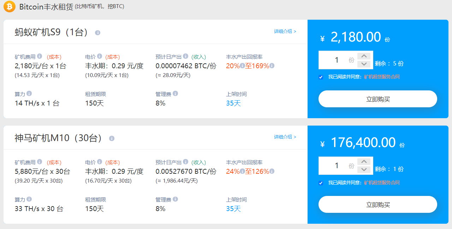Click the (≈ 28.09元/天) daily income text

[173, 75]
